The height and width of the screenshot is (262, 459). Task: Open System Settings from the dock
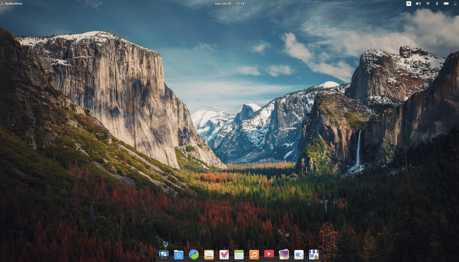pyautogui.click(x=298, y=254)
